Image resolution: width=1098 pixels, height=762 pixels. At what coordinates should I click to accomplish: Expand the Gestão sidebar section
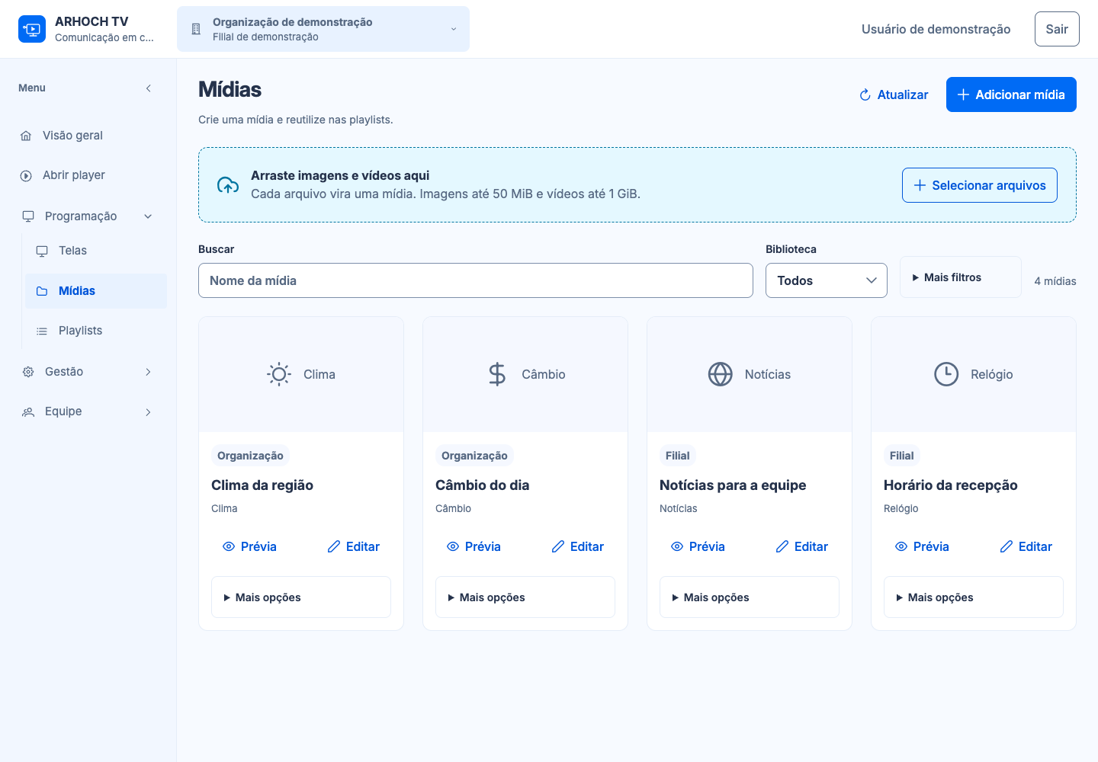point(88,372)
